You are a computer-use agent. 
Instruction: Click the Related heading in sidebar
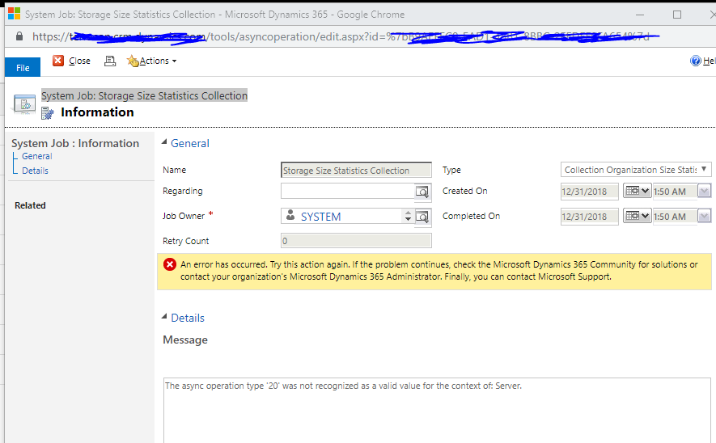(30, 205)
